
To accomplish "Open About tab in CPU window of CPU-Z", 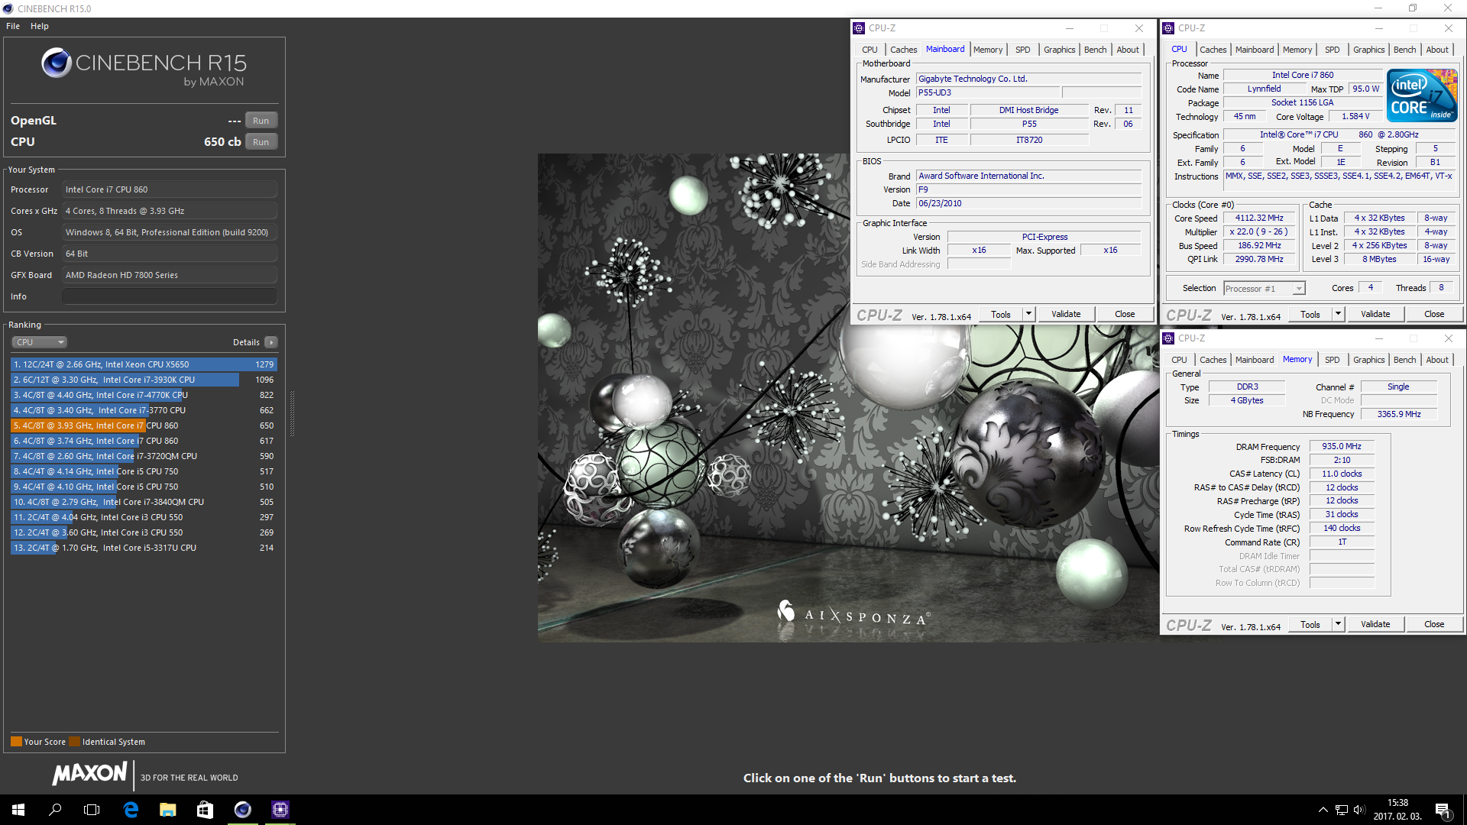I will coord(1437,50).
